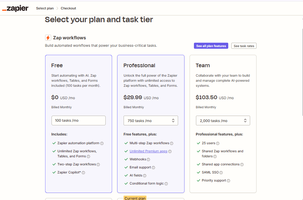Open info icon beside Shared app connections
The height and width of the screenshot is (200, 303).
point(242,164)
